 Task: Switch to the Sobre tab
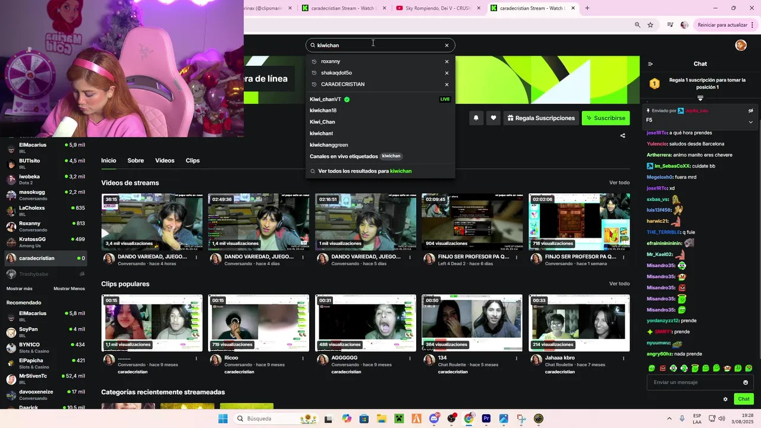point(136,160)
